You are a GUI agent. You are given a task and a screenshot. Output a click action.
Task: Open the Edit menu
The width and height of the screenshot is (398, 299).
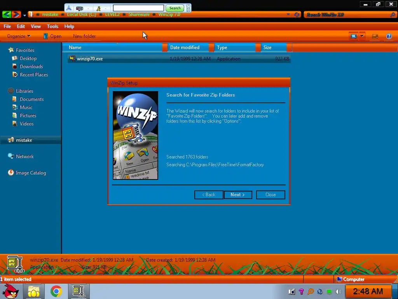point(21,26)
